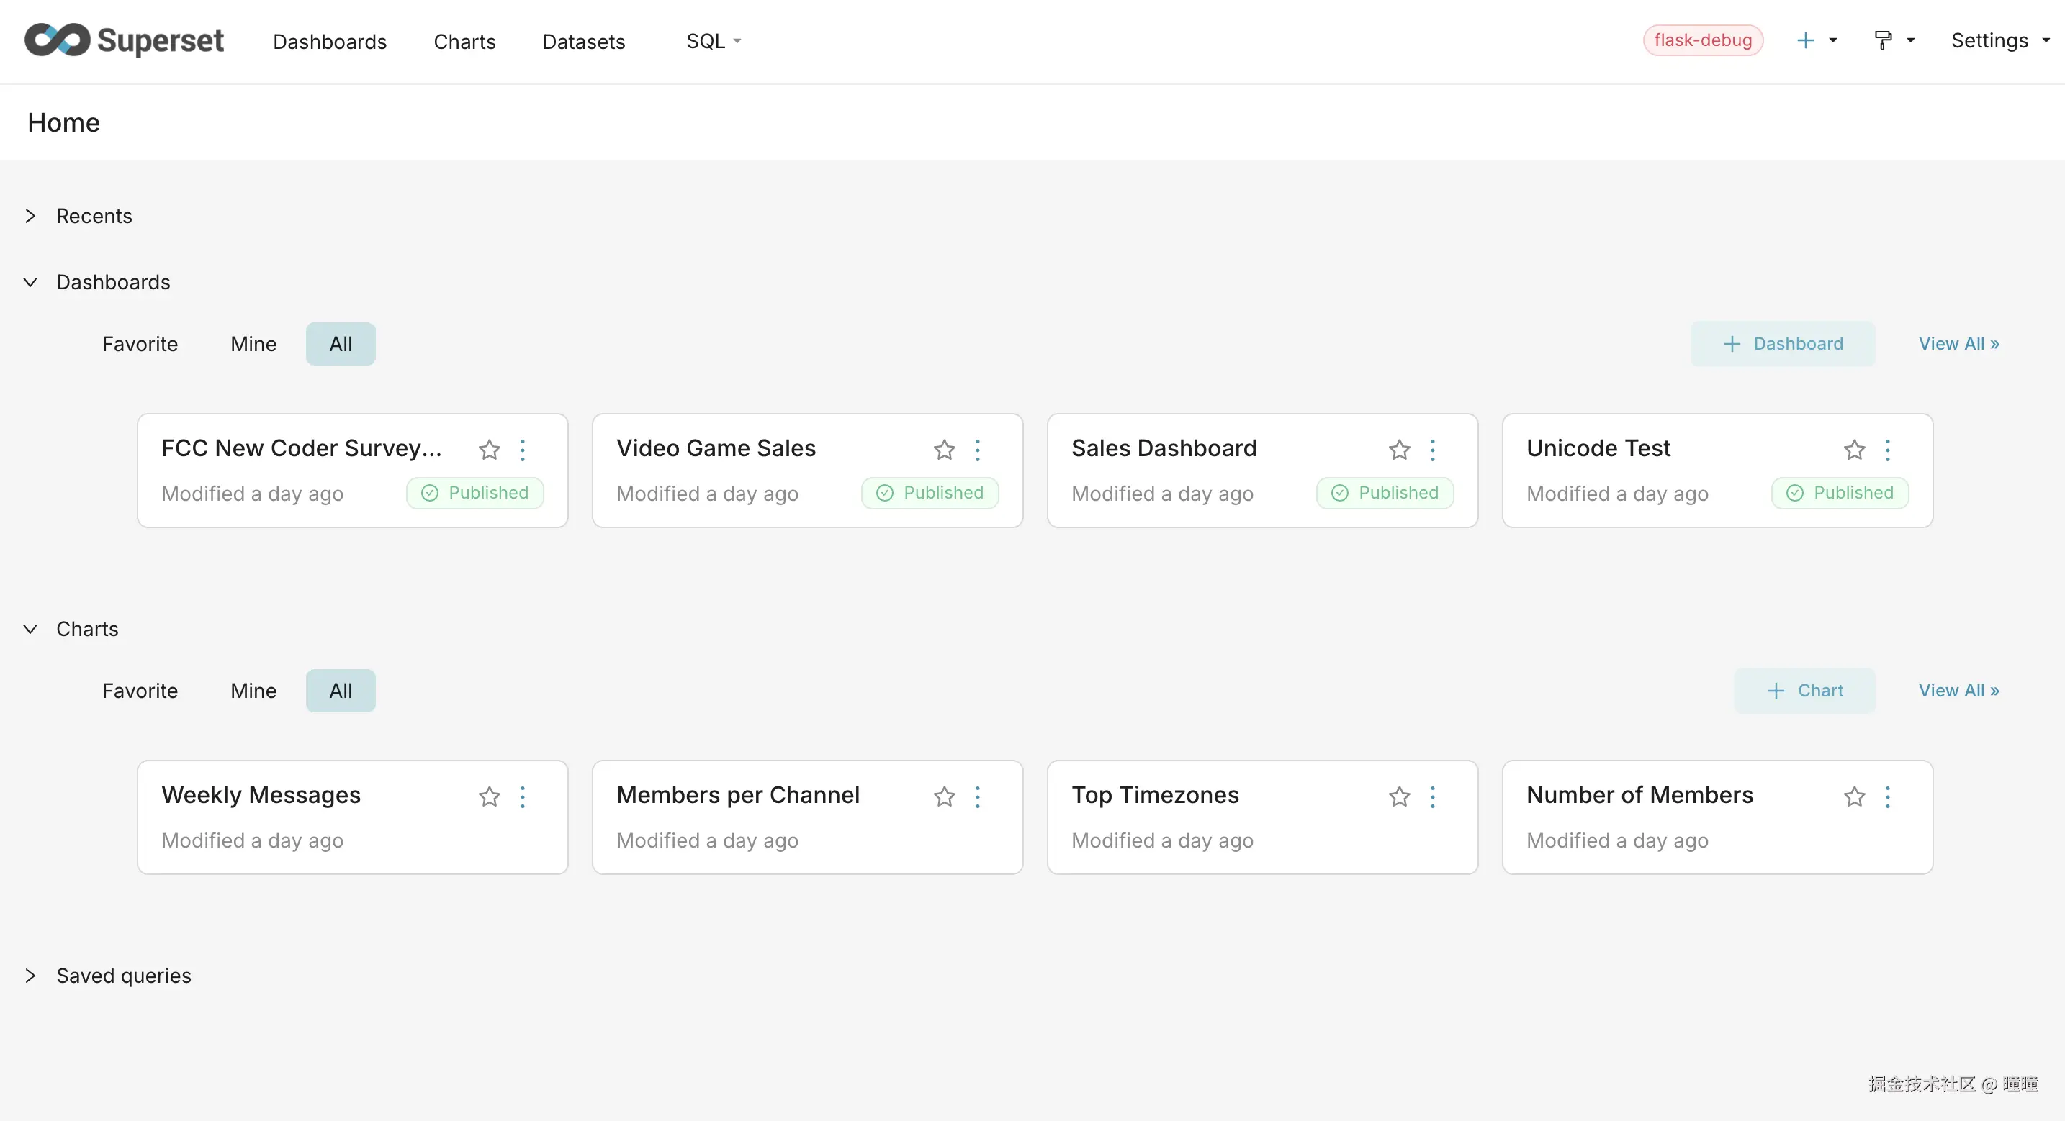
Task: Select the Favorite tab under Charts
Action: click(140, 691)
